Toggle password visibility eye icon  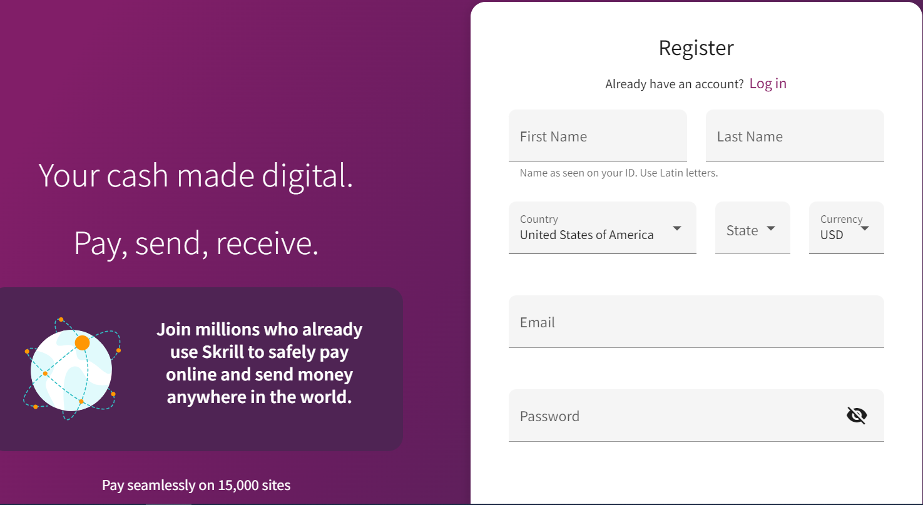tap(857, 416)
